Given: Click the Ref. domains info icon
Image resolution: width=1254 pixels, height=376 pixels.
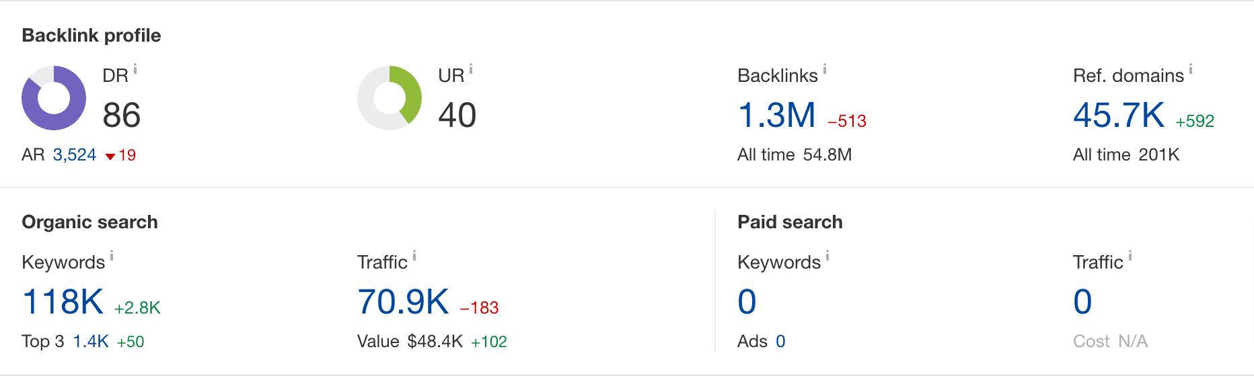Looking at the screenshot, I should [x=1191, y=68].
